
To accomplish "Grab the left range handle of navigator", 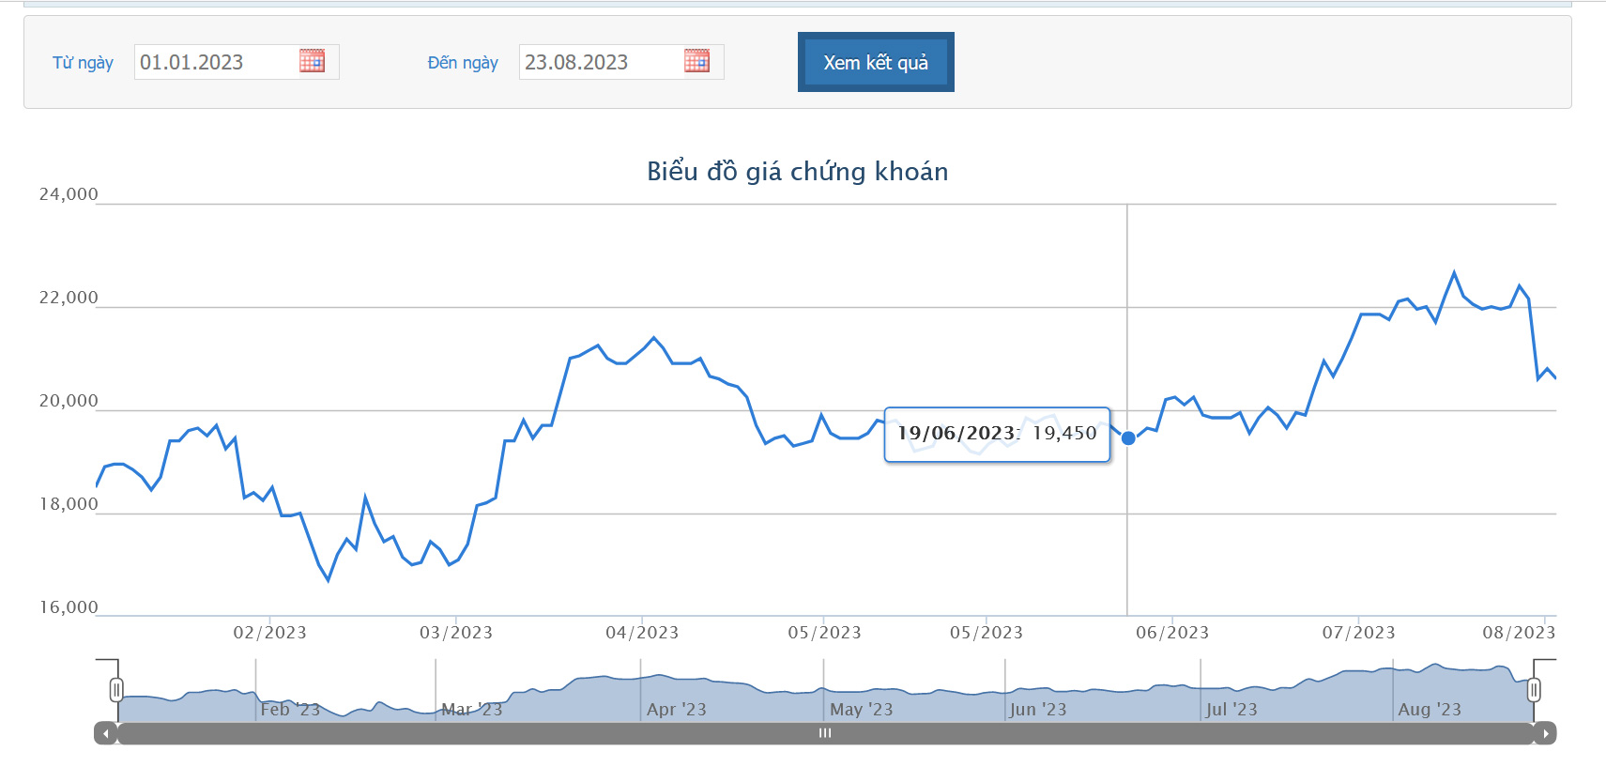I will (116, 691).
